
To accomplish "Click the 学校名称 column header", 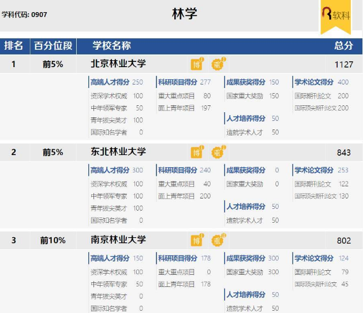I will coord(112,46).
